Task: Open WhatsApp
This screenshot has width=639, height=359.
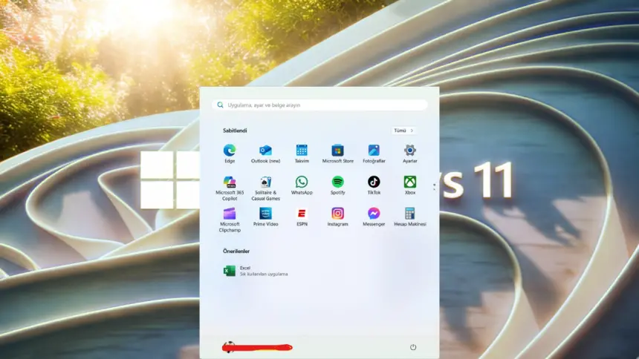Action: click(302, 185)
